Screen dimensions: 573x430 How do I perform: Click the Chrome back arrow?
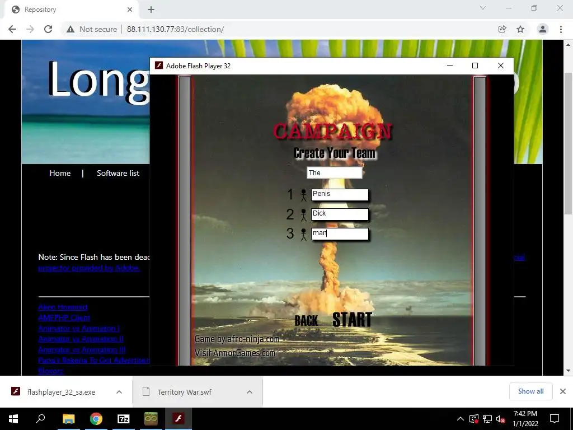12,29
